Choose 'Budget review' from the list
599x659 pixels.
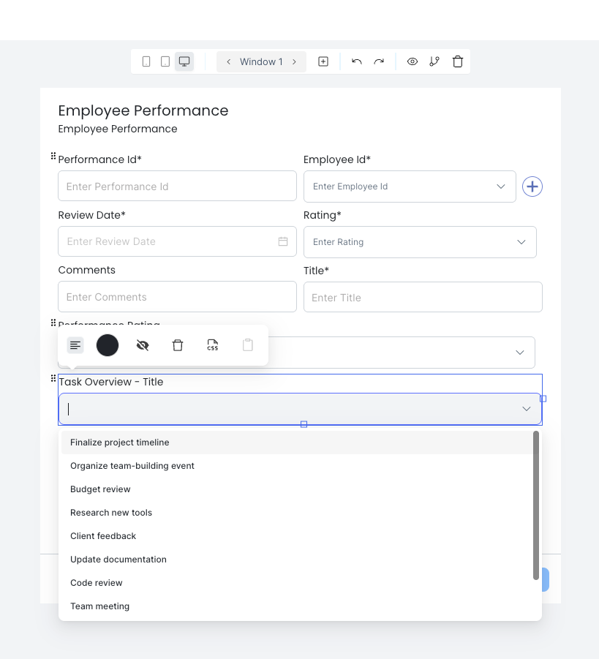[x=100, y=489]
